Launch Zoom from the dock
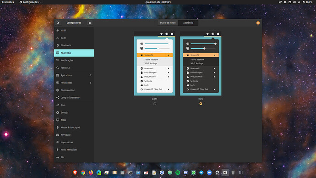 [x=209, y=172]
